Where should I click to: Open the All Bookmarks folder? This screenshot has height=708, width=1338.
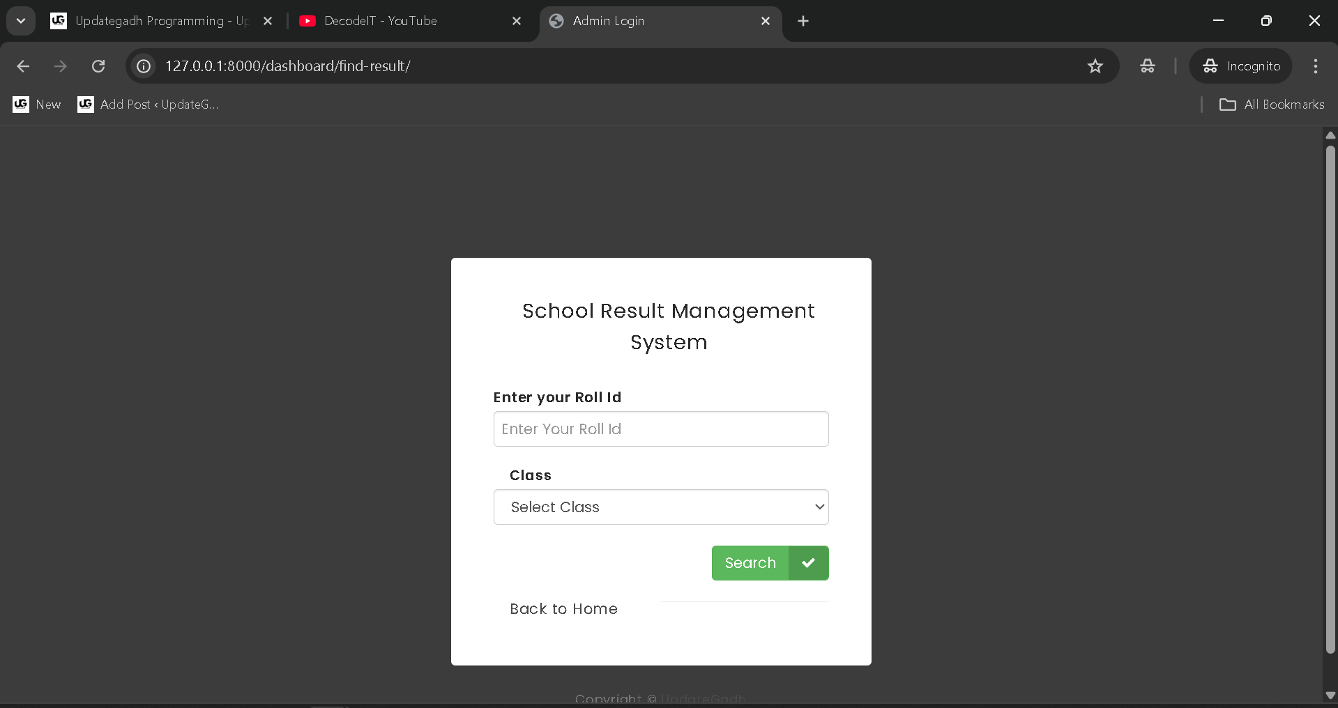1272,105
